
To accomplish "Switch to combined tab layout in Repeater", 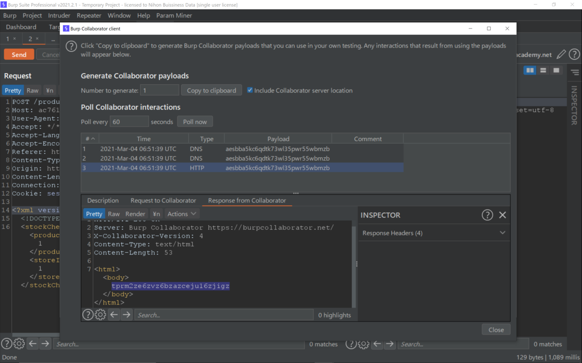I will tap(556, 71).
